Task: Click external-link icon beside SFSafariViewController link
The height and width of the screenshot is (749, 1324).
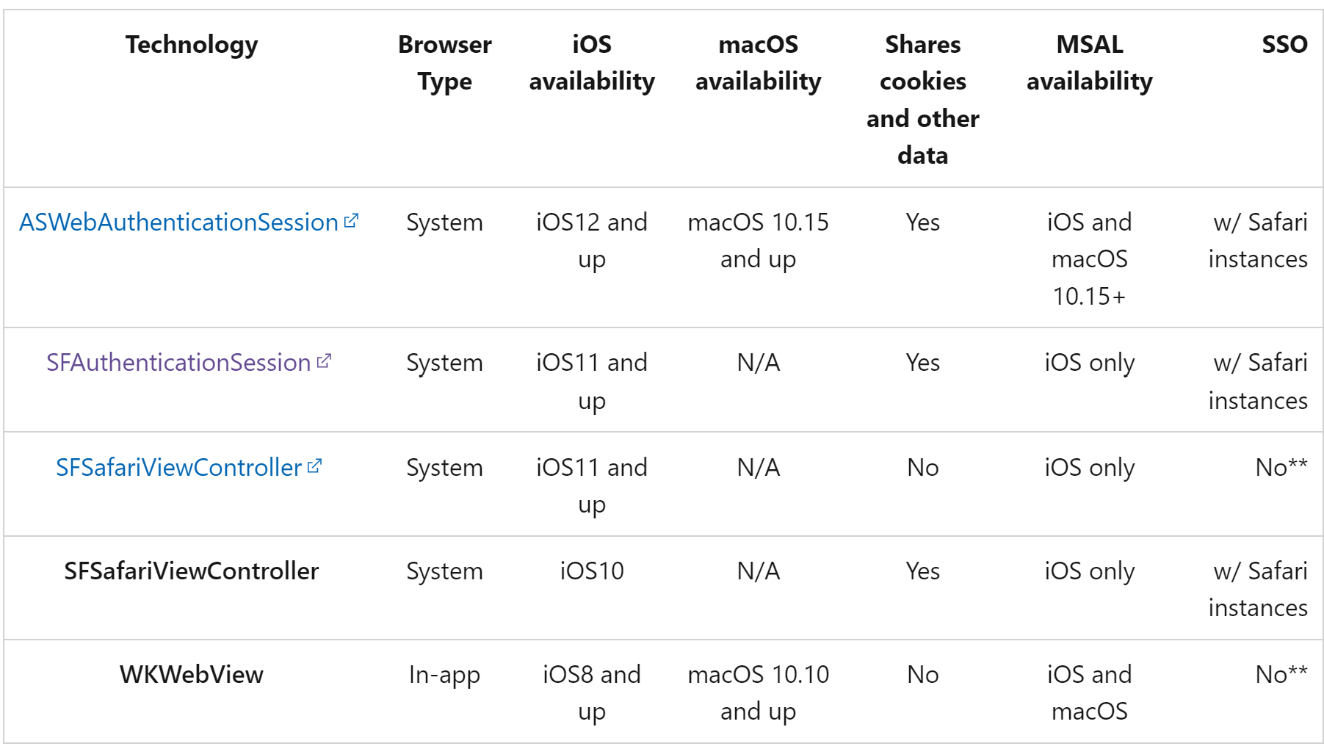Action: click(314, 466)
